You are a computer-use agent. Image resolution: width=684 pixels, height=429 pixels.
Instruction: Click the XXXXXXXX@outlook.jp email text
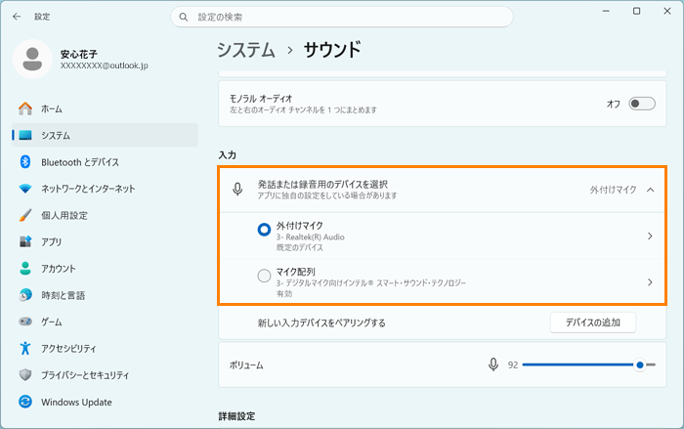[x=104, y=65]
